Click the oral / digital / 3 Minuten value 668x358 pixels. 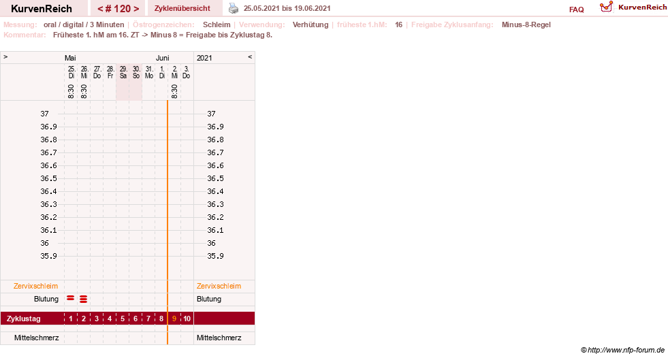84,25
